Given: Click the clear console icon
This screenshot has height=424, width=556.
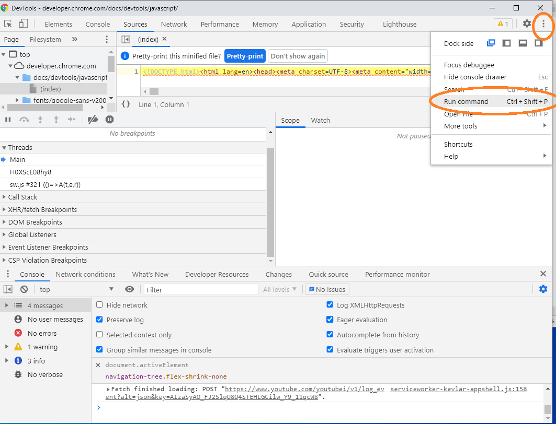Looking at the screenshot, I should pos(24,289).
